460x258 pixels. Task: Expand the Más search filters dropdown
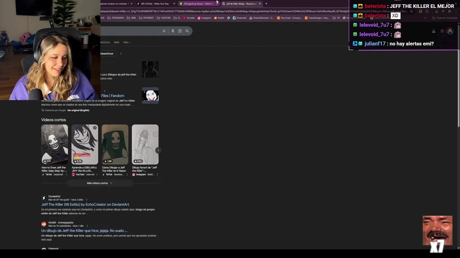pos(127,42)
